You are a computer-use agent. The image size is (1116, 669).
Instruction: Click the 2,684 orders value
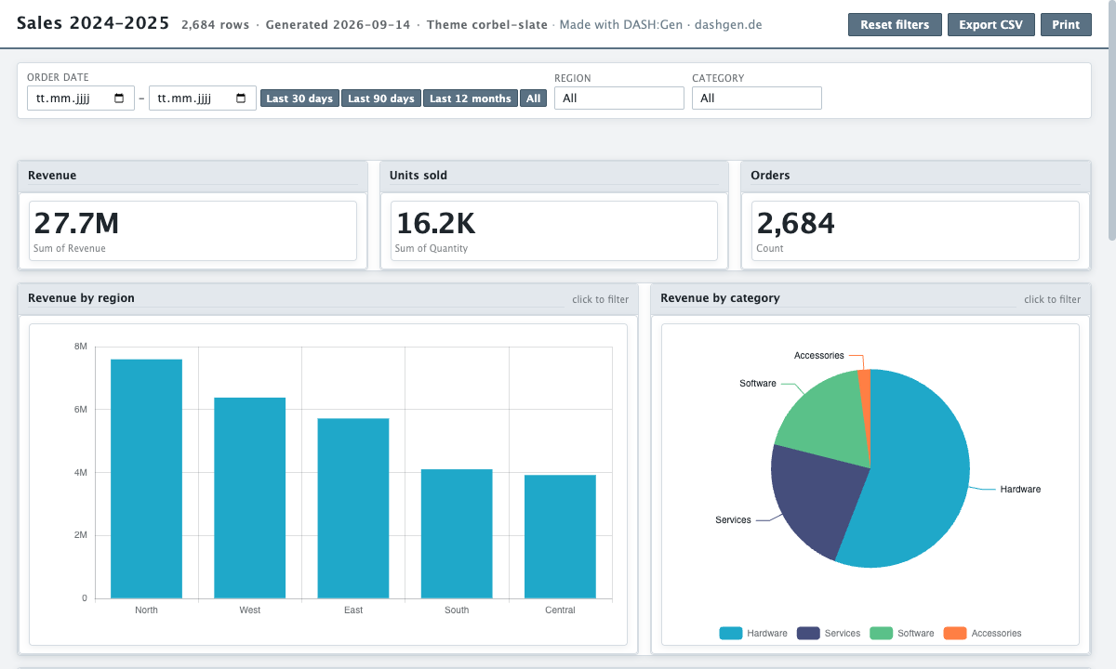796,223
